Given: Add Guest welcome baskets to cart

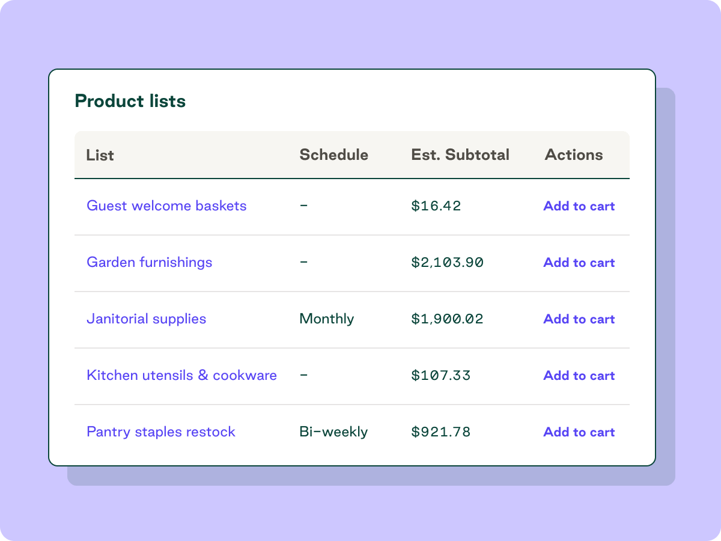Looking at the screenshot, I should point(579,206).
